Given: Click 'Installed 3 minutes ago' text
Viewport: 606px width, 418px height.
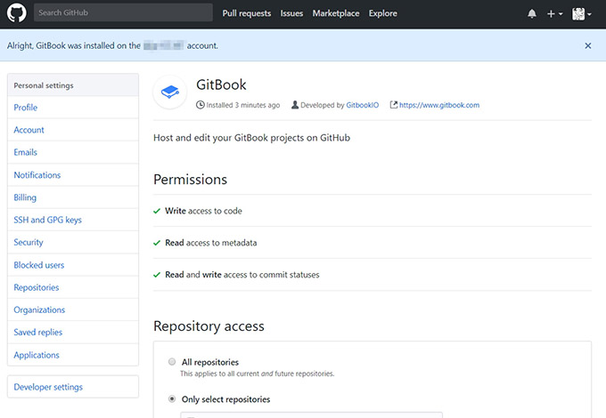Looking at the screenshot, I should point(243,105).
